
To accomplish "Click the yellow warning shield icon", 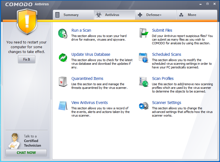I will pyautogui.click(x=27, y=22).
